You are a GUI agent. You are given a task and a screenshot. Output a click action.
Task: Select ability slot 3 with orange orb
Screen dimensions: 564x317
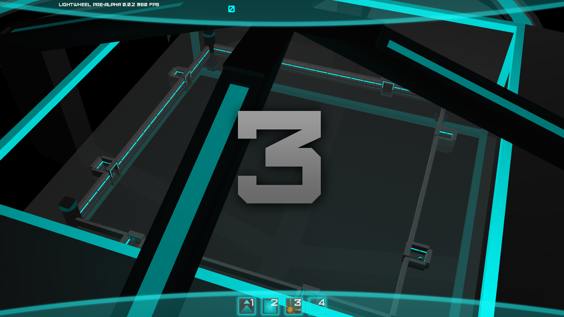tap(294, 306)
